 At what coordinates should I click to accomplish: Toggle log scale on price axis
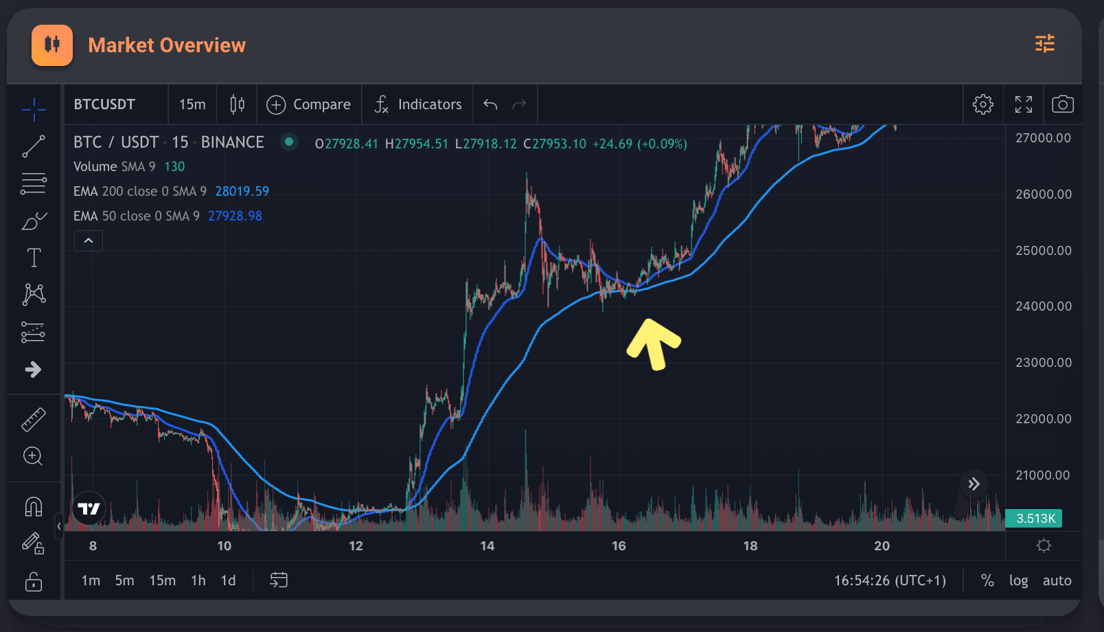pos(1018,580)
